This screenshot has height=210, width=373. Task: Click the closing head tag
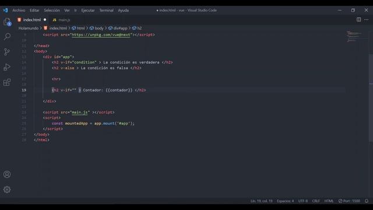point(41,45)
